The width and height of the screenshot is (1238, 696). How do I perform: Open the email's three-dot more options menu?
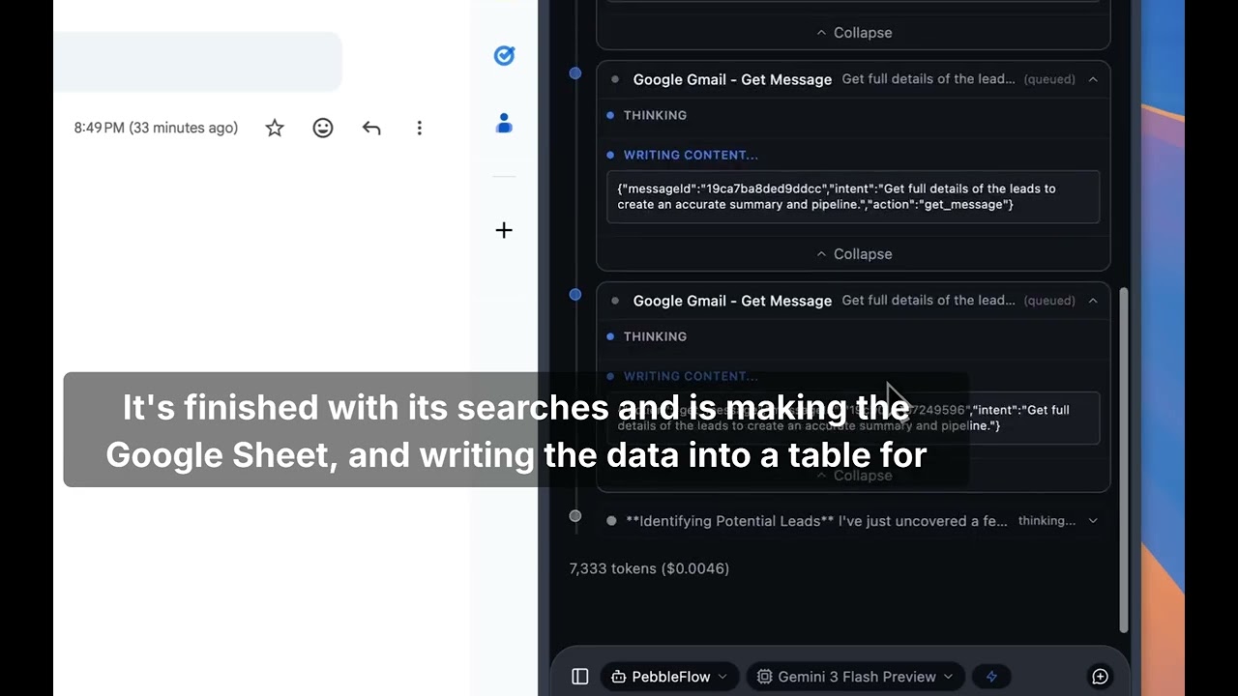coord(419,128)
